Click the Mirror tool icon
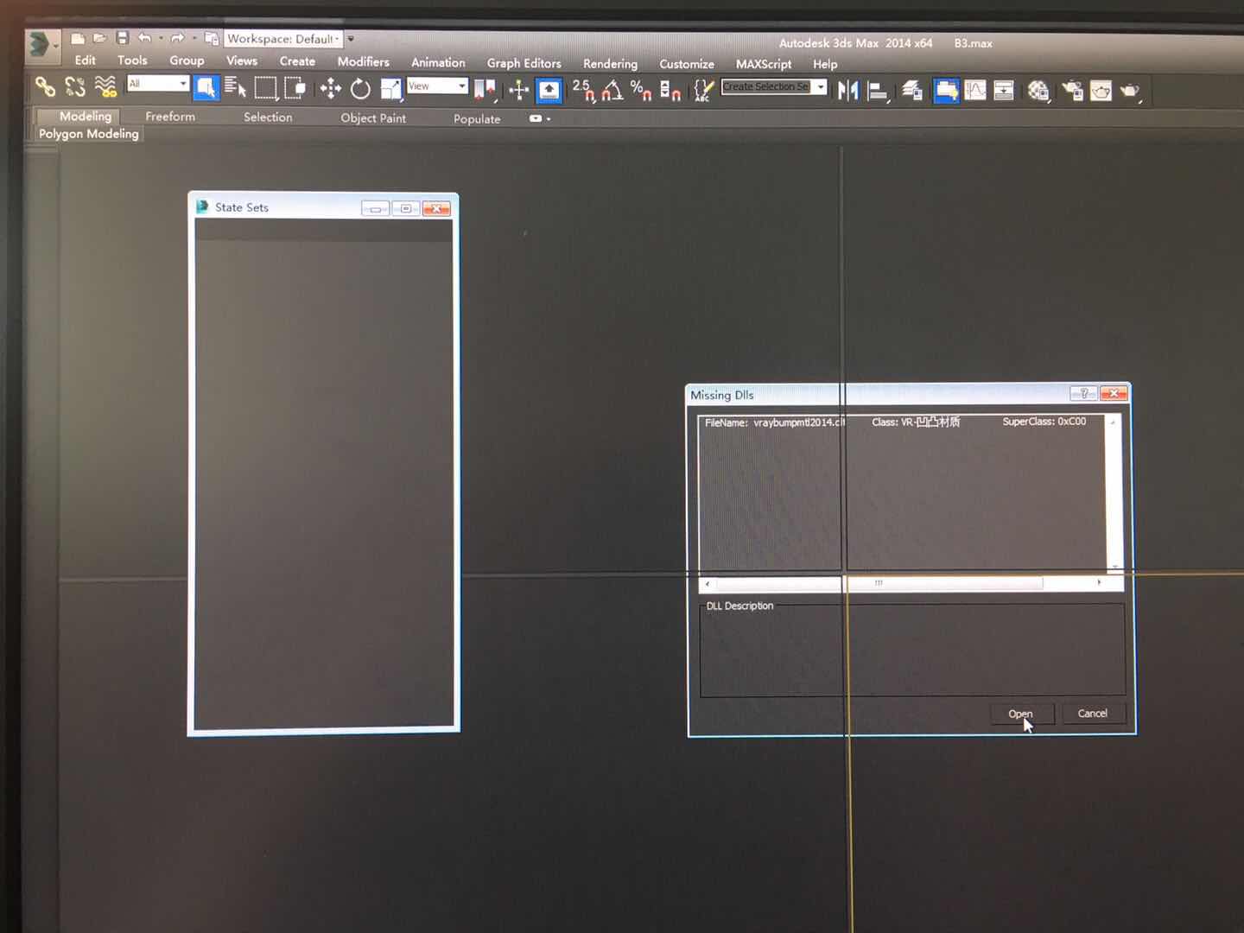1244x933 pixels. click(x=847, y=90)
